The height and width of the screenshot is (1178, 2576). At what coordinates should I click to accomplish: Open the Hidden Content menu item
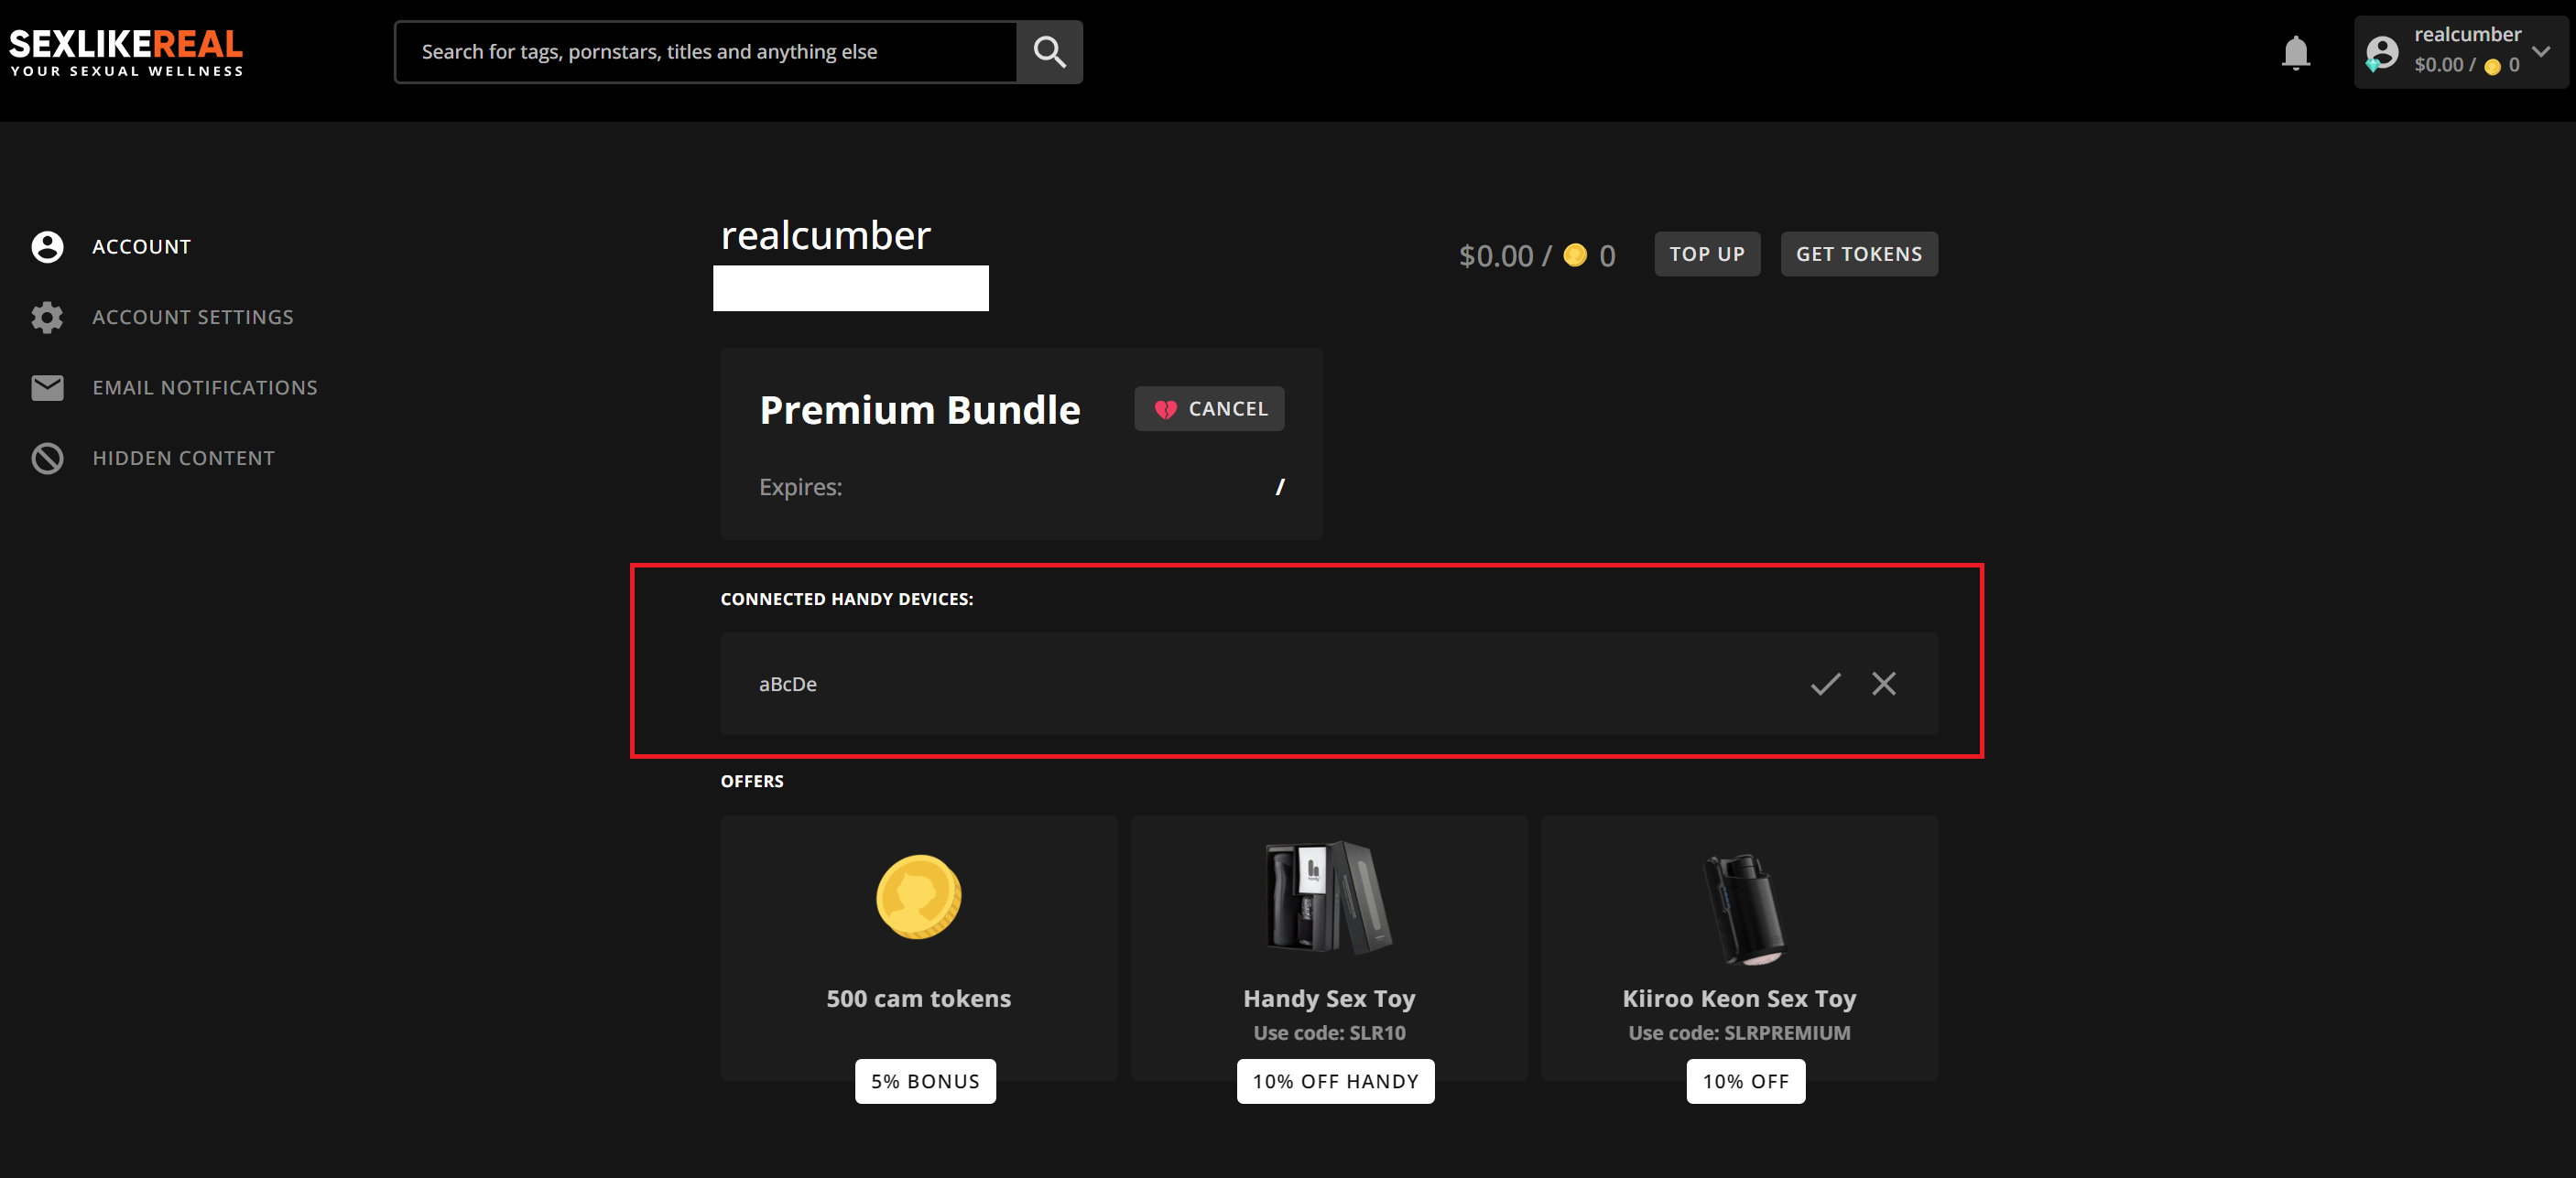[183, 458]
